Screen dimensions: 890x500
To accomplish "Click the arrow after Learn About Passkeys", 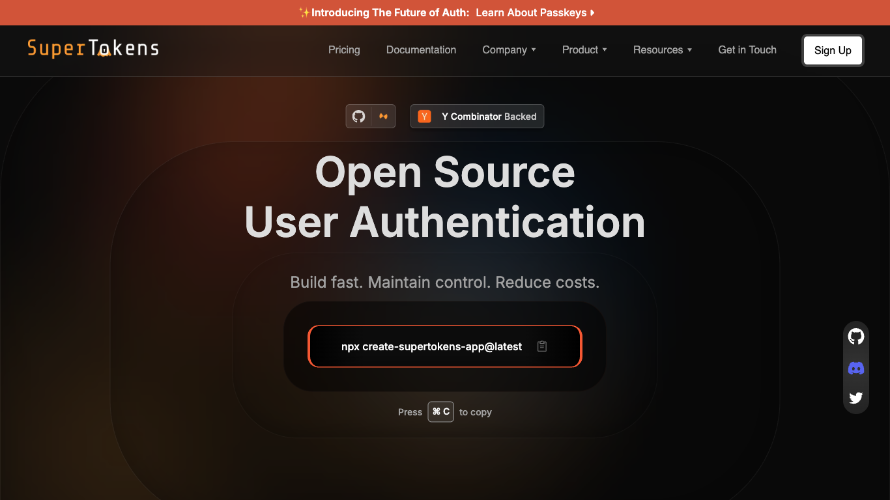I will coord(592,12).
